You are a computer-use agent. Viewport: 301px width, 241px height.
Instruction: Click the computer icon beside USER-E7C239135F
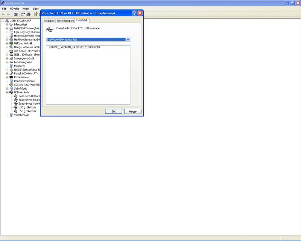(7, 21)
